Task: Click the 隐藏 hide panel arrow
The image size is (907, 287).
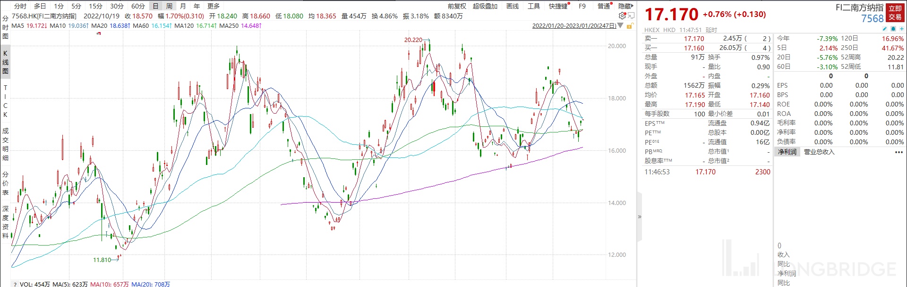Action: [x=625, y=6]
